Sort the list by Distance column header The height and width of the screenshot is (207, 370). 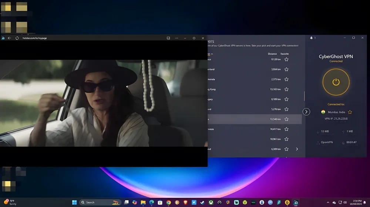[272, 54]
